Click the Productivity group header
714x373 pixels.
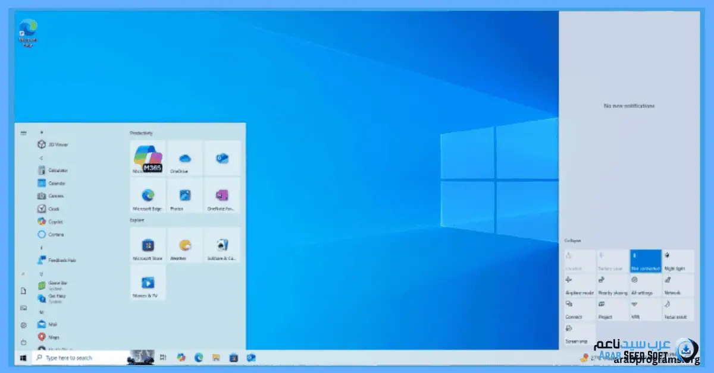click(x=142, y=133)
